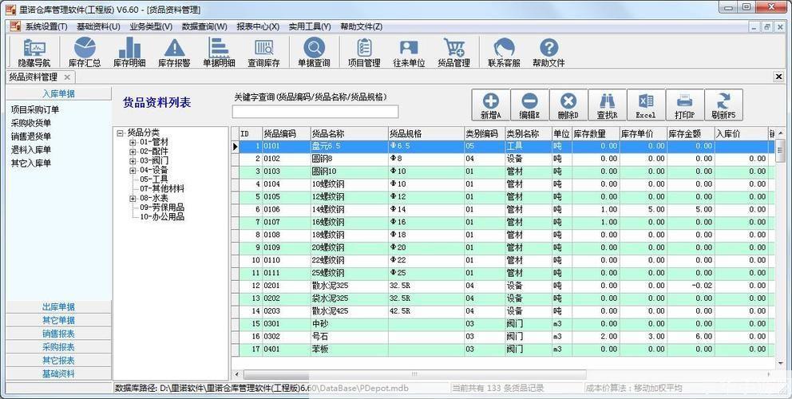Open 单据查询 magnifier icon
Screen dimensions: 792x399
click(314, 52)
